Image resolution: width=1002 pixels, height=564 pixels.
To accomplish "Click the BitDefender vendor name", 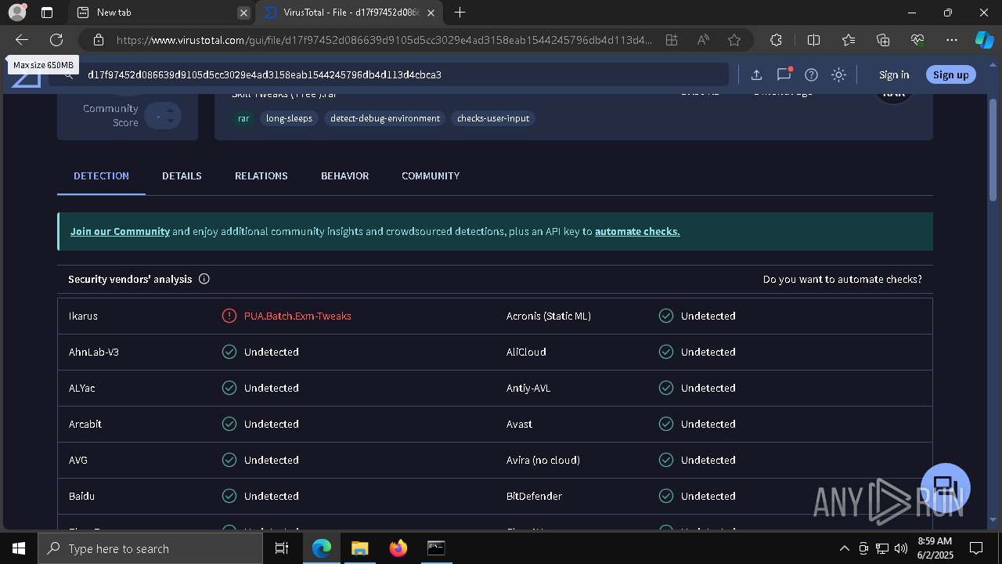I will pos(534,496).
